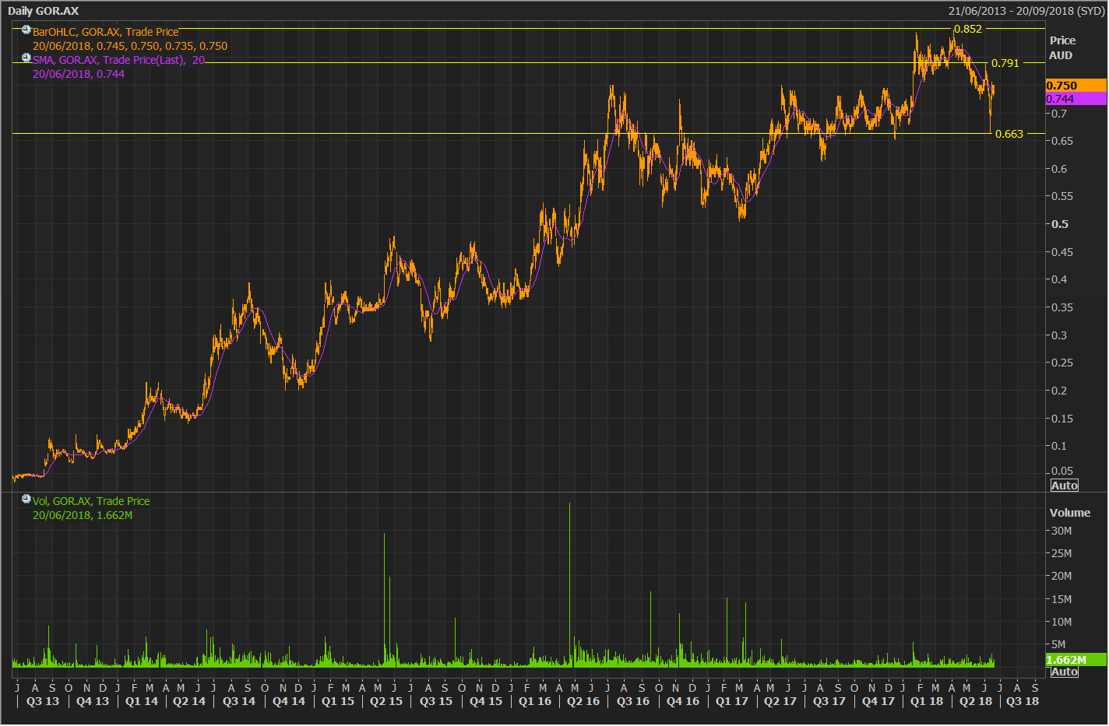Click the SMA legend round icon
This screenshot has width=1109, height=726.
pyautogui.click(x=26, y=58)
